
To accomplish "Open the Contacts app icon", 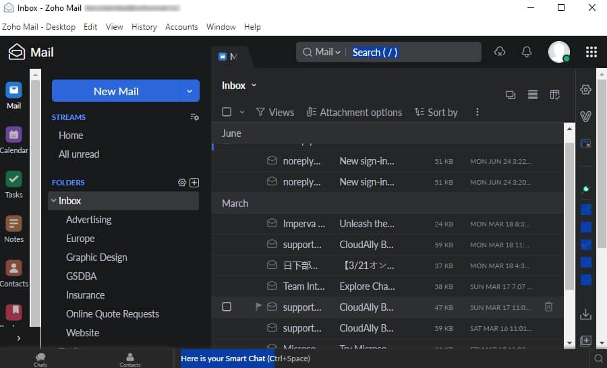I will pyautogui.click(x=13, y=274).
